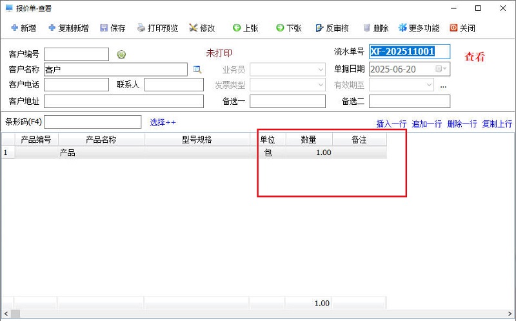Screen dimensions: 516x321
Task: Click the 产品 cell in row 1
Action: pyautogui.click(x=101, y=152)
